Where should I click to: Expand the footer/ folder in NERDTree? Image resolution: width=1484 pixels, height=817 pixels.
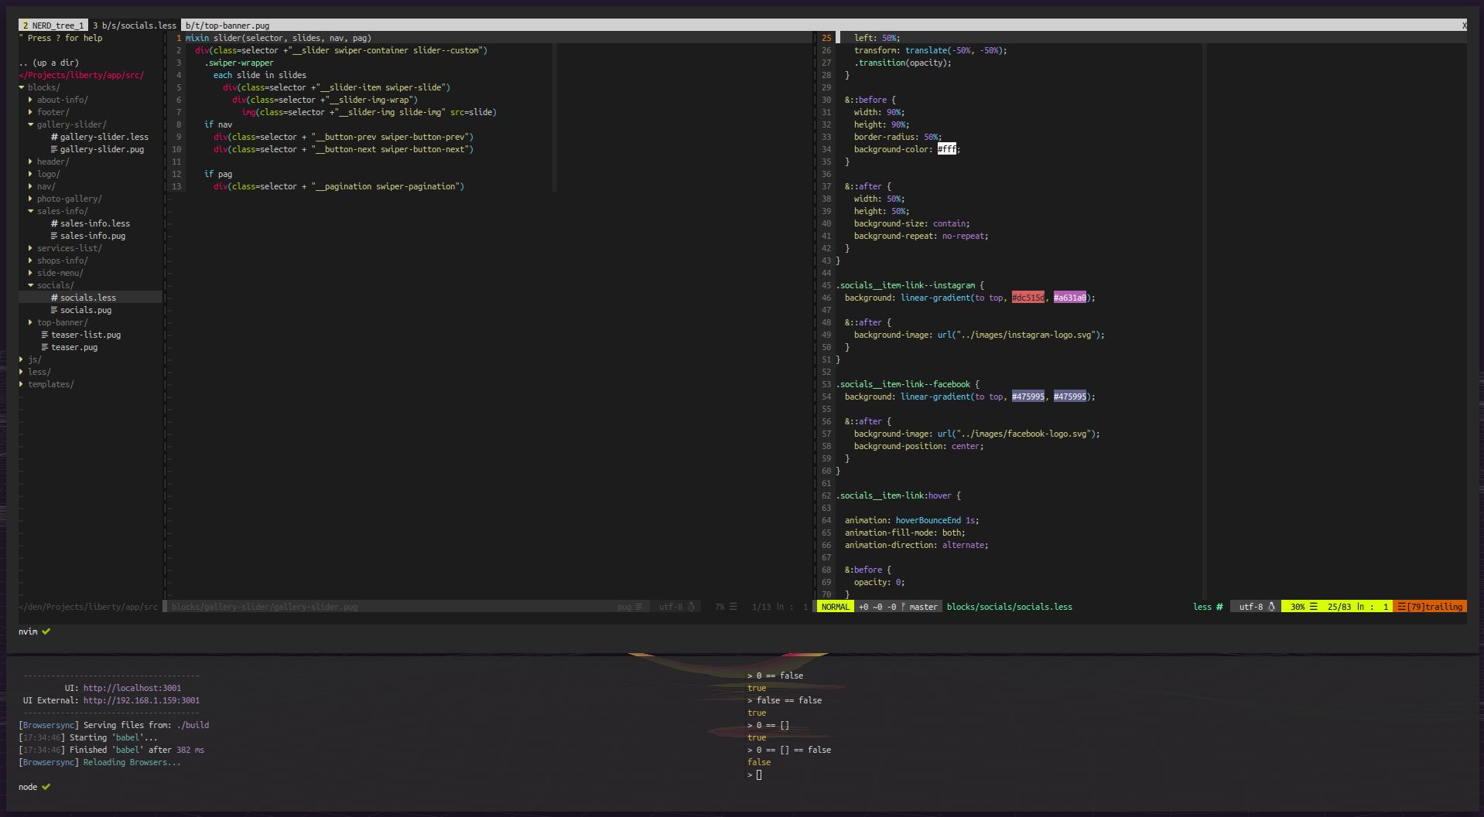[29, 112]
